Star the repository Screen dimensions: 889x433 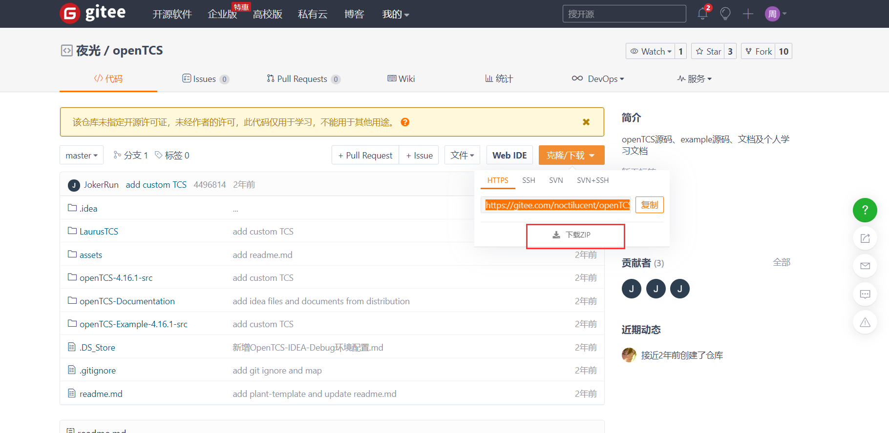pyautogui.click(x=708, y=51)
